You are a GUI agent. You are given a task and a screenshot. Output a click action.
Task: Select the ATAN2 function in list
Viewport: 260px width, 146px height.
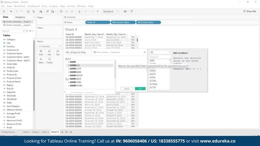[x=154, y=84]
